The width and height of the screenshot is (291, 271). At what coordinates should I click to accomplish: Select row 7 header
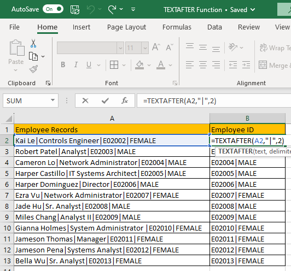click(7, 195)
